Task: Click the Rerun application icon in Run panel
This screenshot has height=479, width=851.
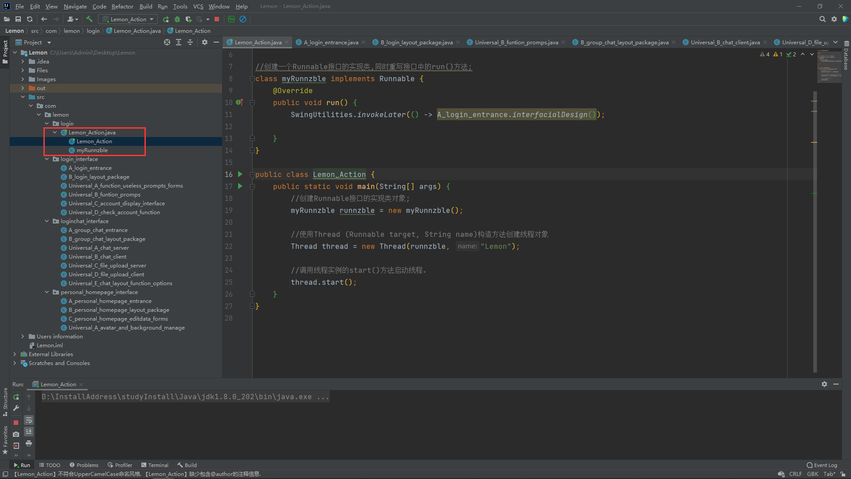Action: [x=16, y=396]
